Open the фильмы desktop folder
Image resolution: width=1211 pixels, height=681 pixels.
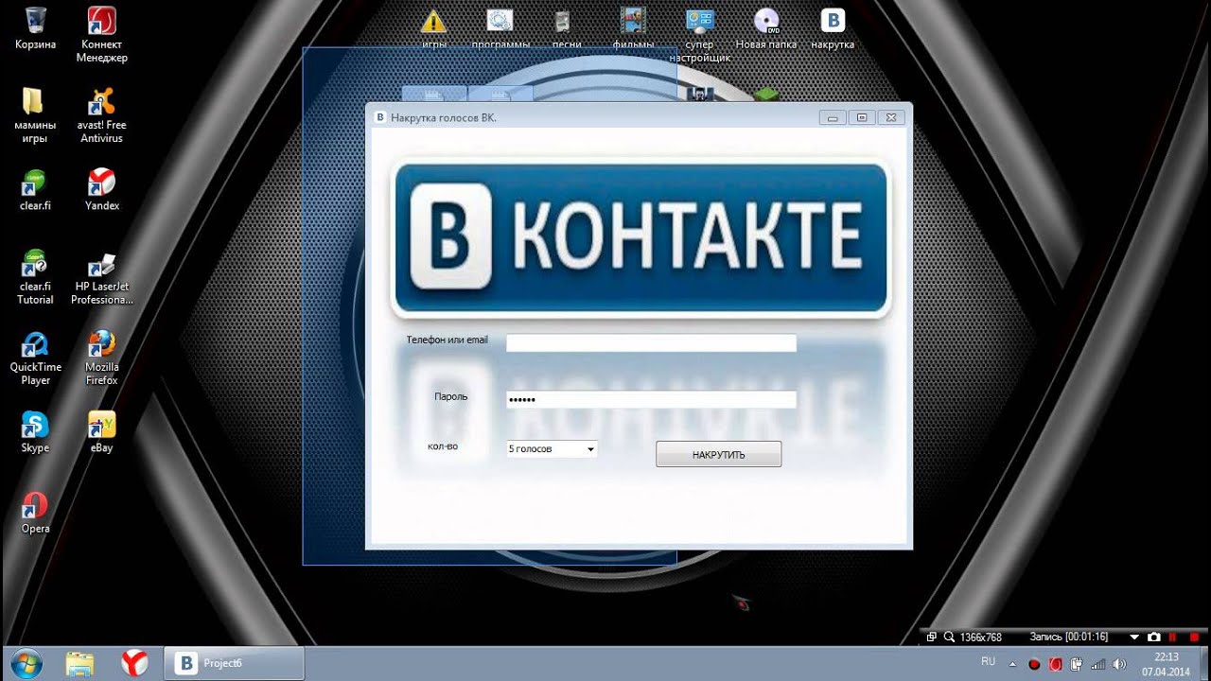pyautogui.click(x=633, y=28)
